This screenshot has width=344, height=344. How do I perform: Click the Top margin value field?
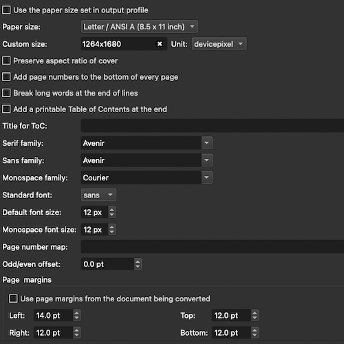coord(231,315)
